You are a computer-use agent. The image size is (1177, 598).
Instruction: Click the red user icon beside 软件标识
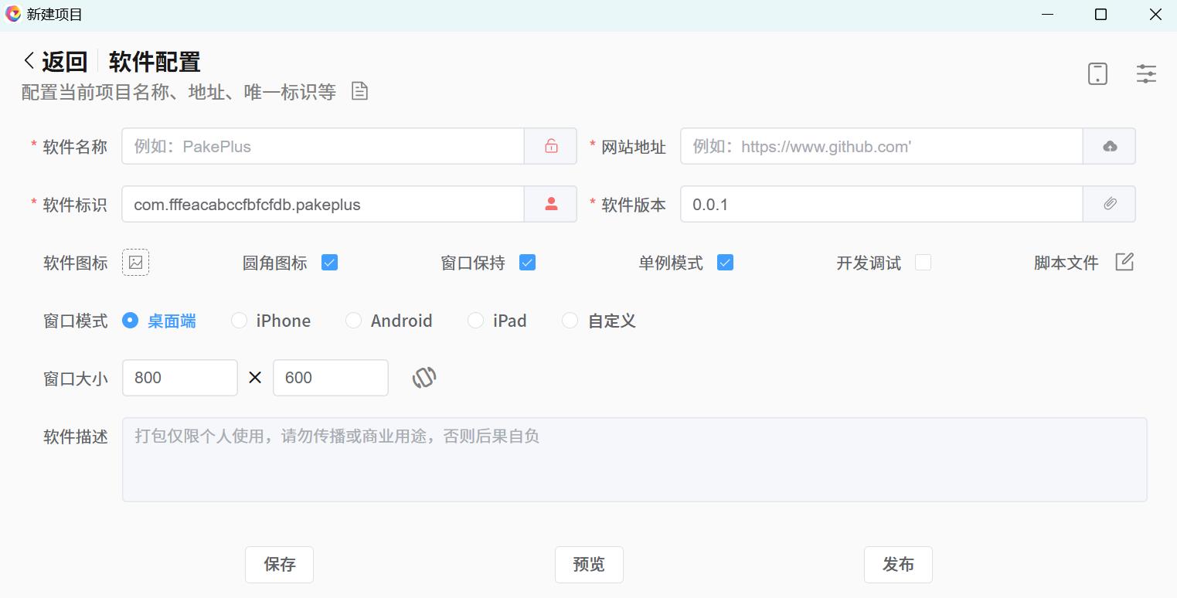[551, 204]
